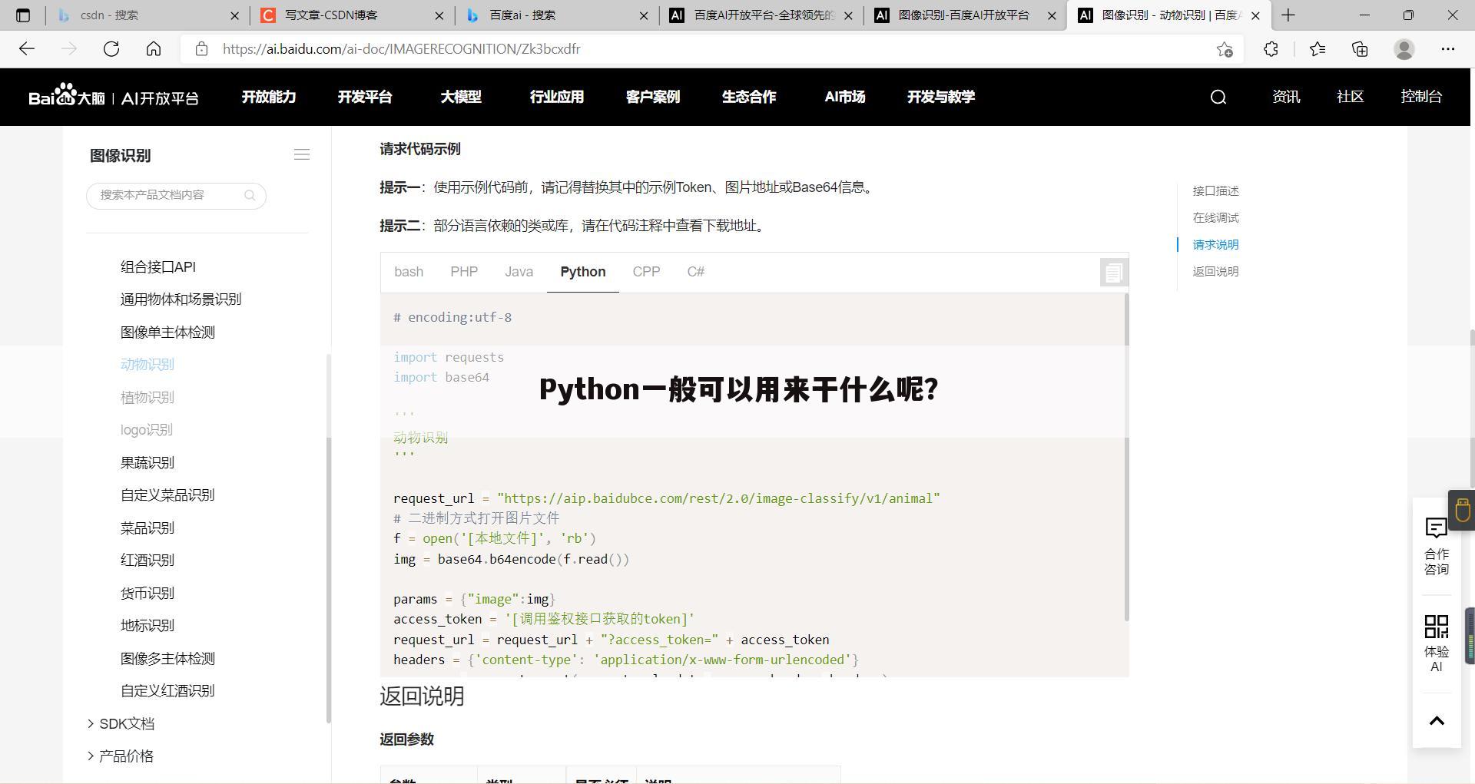Go back using the browser back arrow
The width and height of the screenshot is (1475, 784).
(x=27, y=49)
